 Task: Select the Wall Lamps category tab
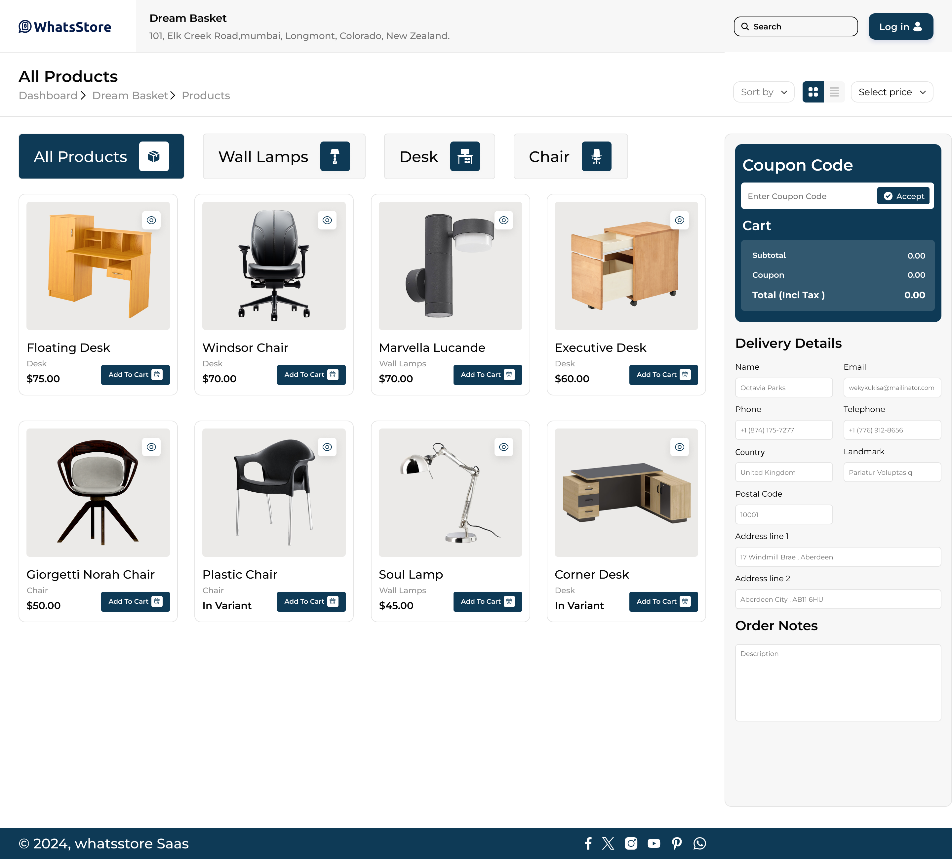(284, 157)
